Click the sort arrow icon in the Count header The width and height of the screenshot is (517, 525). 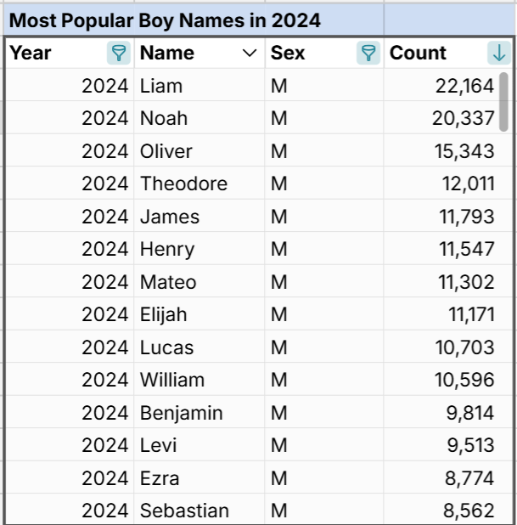(498, 54)
